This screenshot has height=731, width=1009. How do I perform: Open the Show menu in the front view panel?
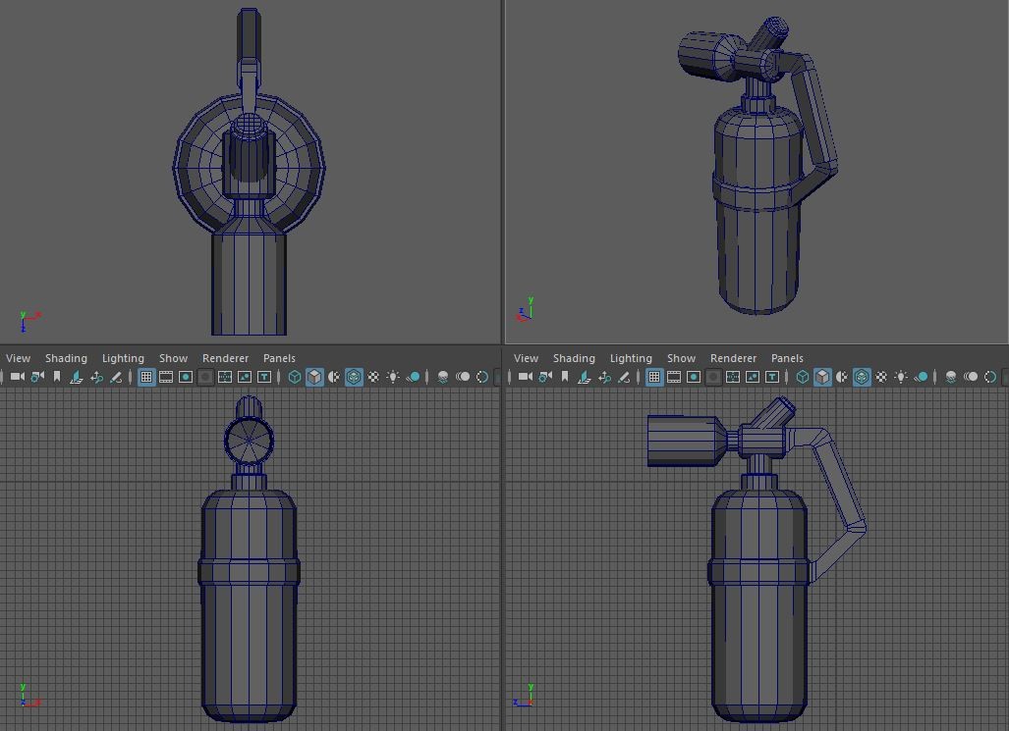[x=173, y=358]
